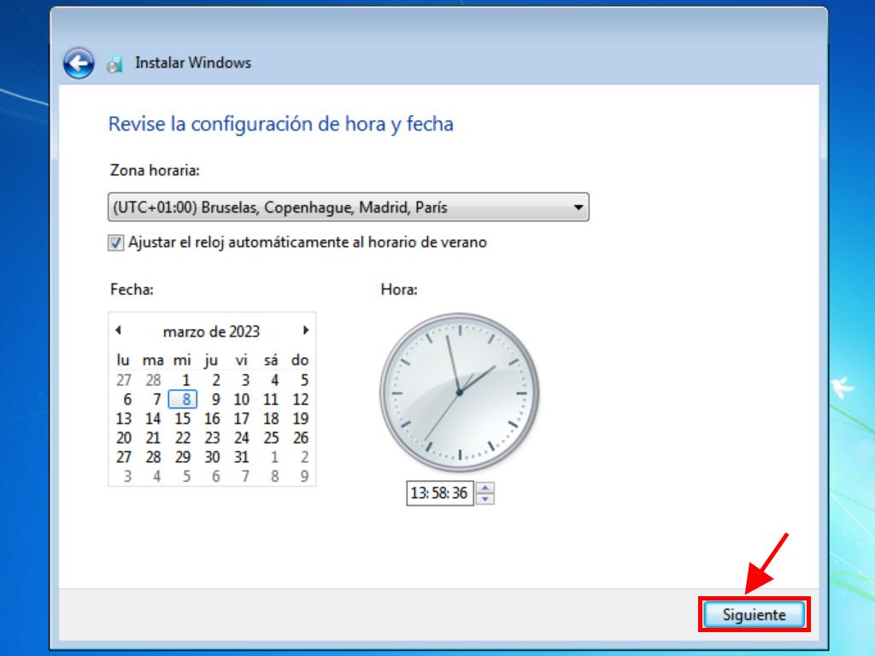875x656 pixels.
Task: Toggle automatic daylight saving time adjustment checkbox
Action: pyautogui.click(x=116, y=243)
